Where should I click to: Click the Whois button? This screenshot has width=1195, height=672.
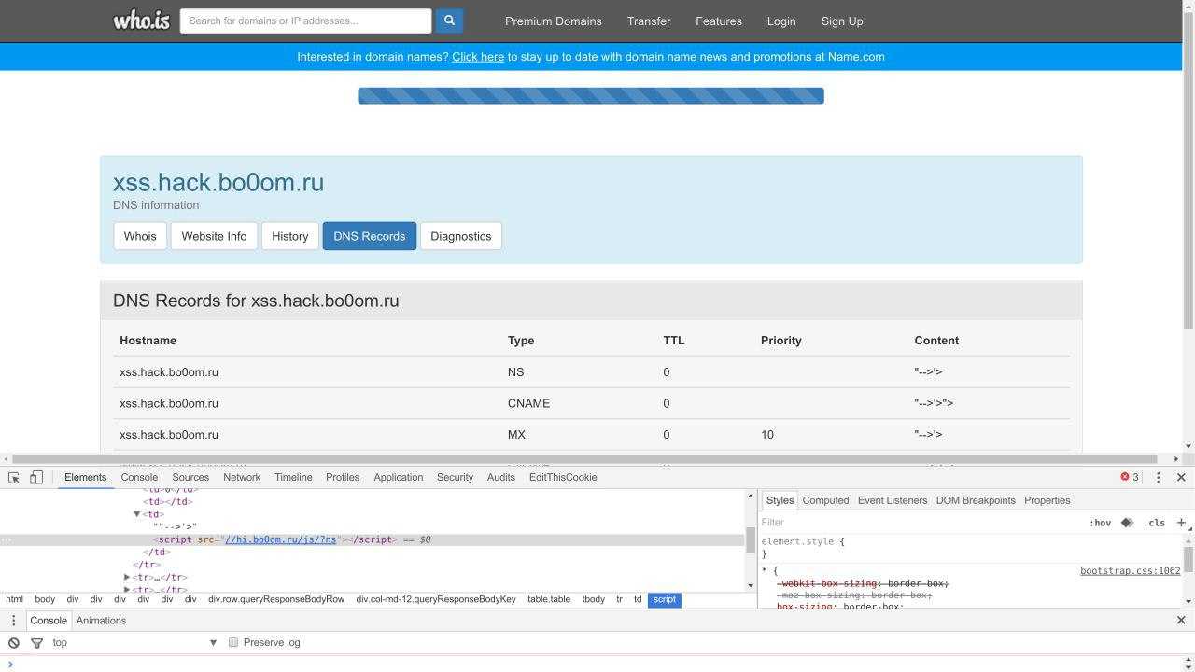pos(140,236)
